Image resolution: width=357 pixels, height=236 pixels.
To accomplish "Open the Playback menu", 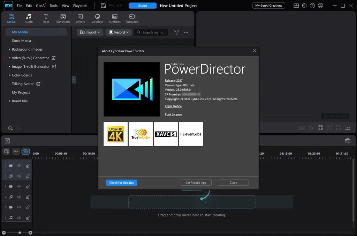I will (x=80, y=6).
